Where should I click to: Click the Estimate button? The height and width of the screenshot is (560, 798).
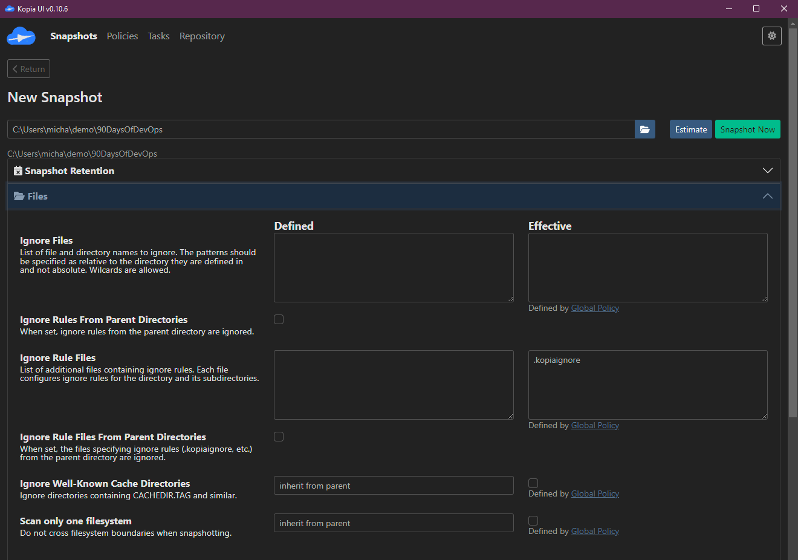690,129
